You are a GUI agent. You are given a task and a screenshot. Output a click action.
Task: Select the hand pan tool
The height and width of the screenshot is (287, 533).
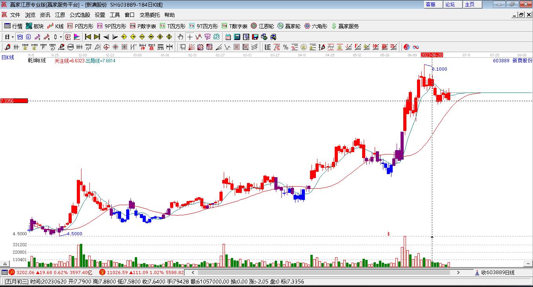[180, 36]
